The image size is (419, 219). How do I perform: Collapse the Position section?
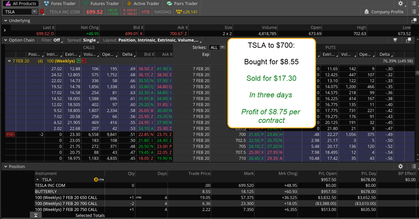coord(5,166)
